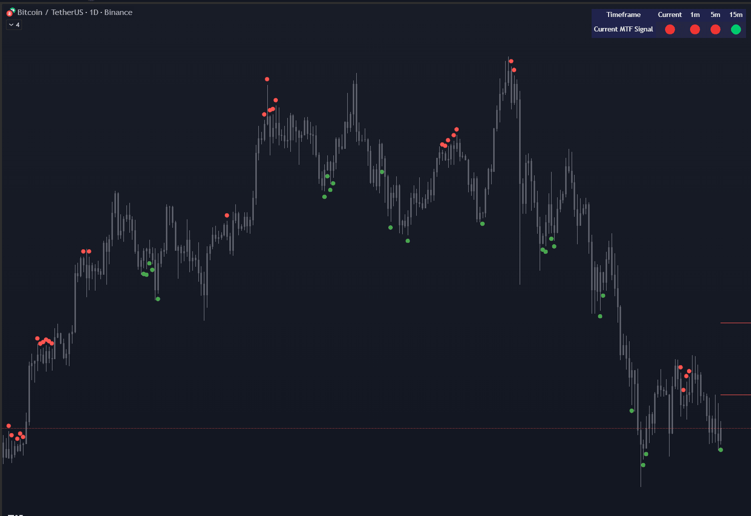Screen dimensions: 751x516
Task: Open the Bitcoin / TetherUS symbol selector
Action: [51, 12]
